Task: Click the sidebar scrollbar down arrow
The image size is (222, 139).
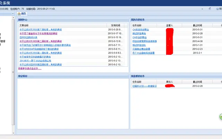Action: 13,133
